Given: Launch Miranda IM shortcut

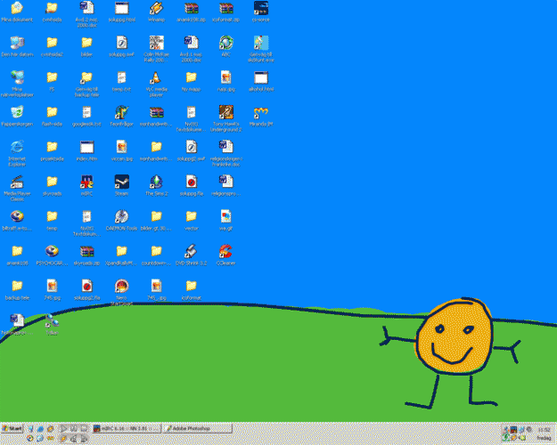Looking at the screenshot, I should pos(261,112).
